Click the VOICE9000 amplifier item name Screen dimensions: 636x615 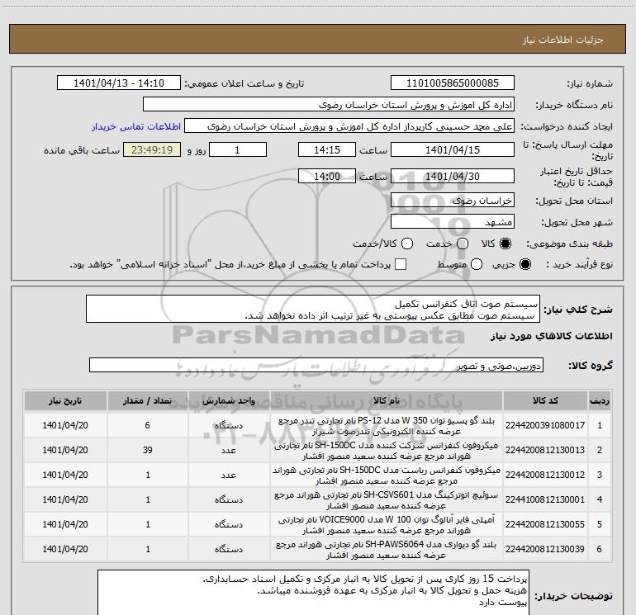[387, 524]
